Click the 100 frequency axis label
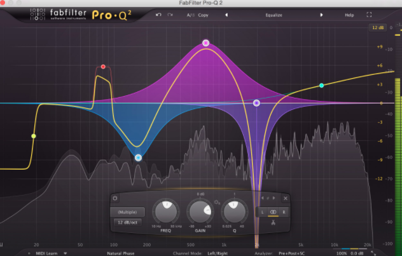402x256 pixels. 114,245
